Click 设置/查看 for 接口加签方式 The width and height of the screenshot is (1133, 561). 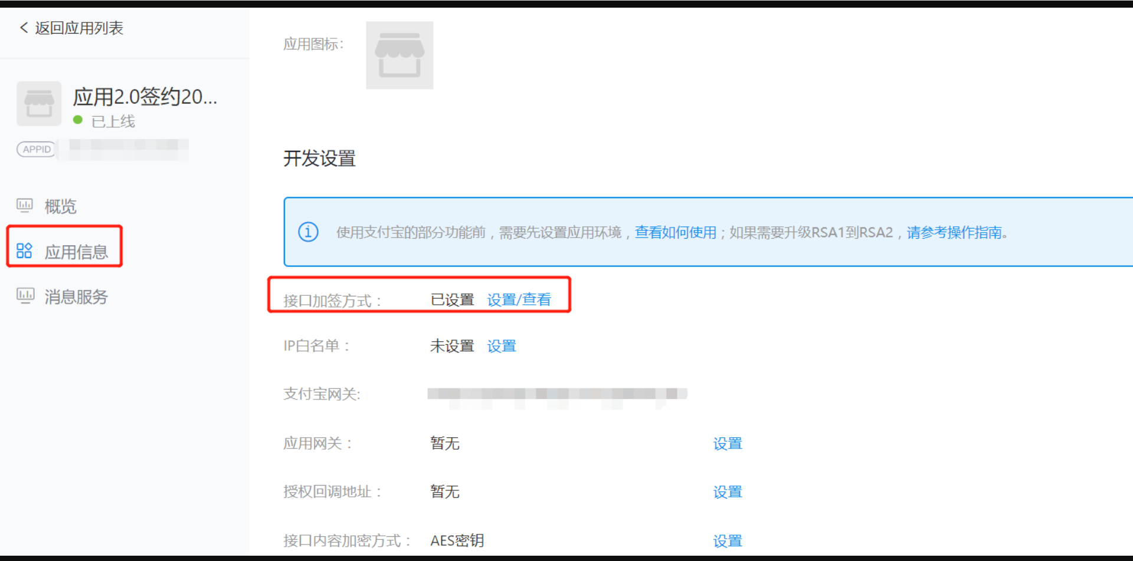pyautogui.click(x=519, y=300)
